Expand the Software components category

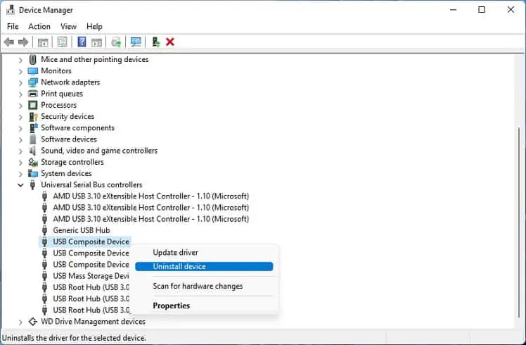click(x=20, y=129)
